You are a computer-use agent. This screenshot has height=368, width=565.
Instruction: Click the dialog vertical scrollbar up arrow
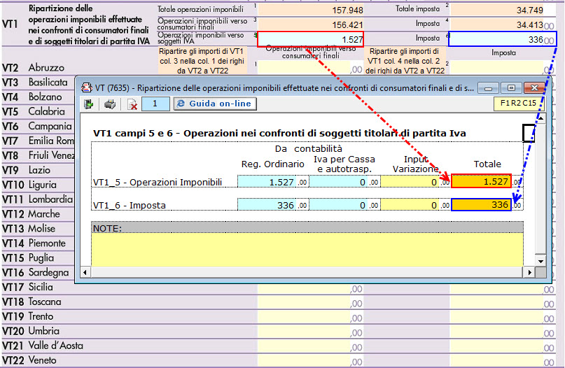[540, 118]
